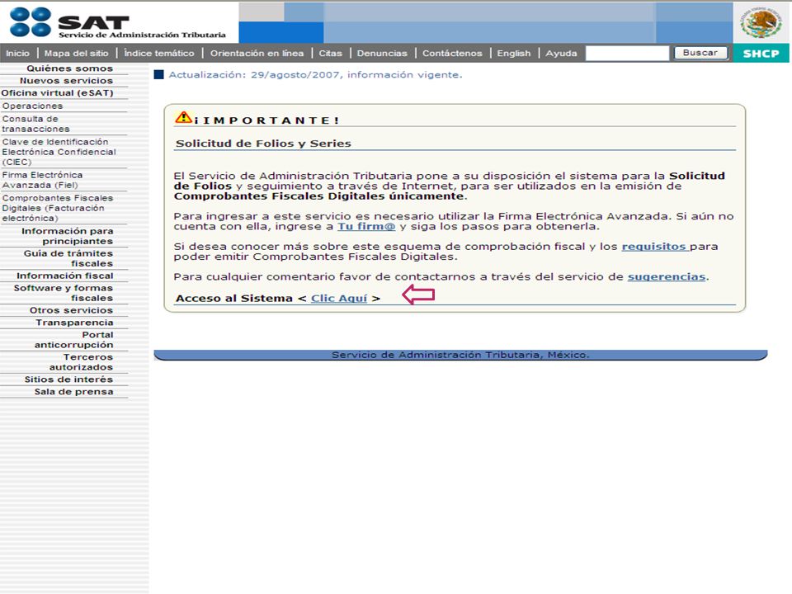
Task: Open Comprobantes Fiscales Digitales sidebar item
Action: coord(57,208)
